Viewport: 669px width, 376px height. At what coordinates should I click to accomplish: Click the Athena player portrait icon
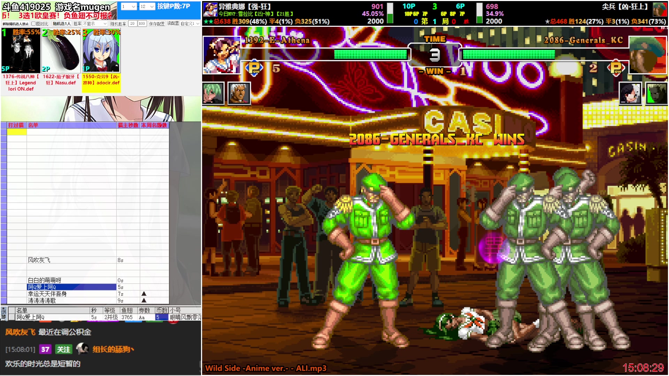coord(222,55)
